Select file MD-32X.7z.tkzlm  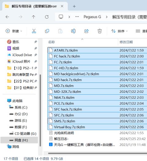[x=97, y=92]
